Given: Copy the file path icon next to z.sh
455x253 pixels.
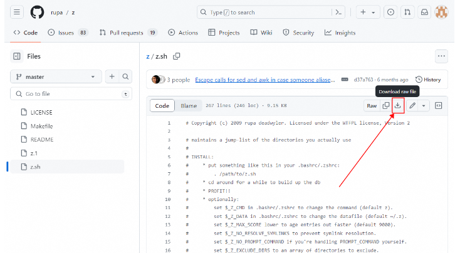Looking at the screenshot, I should tap(177, 56).
